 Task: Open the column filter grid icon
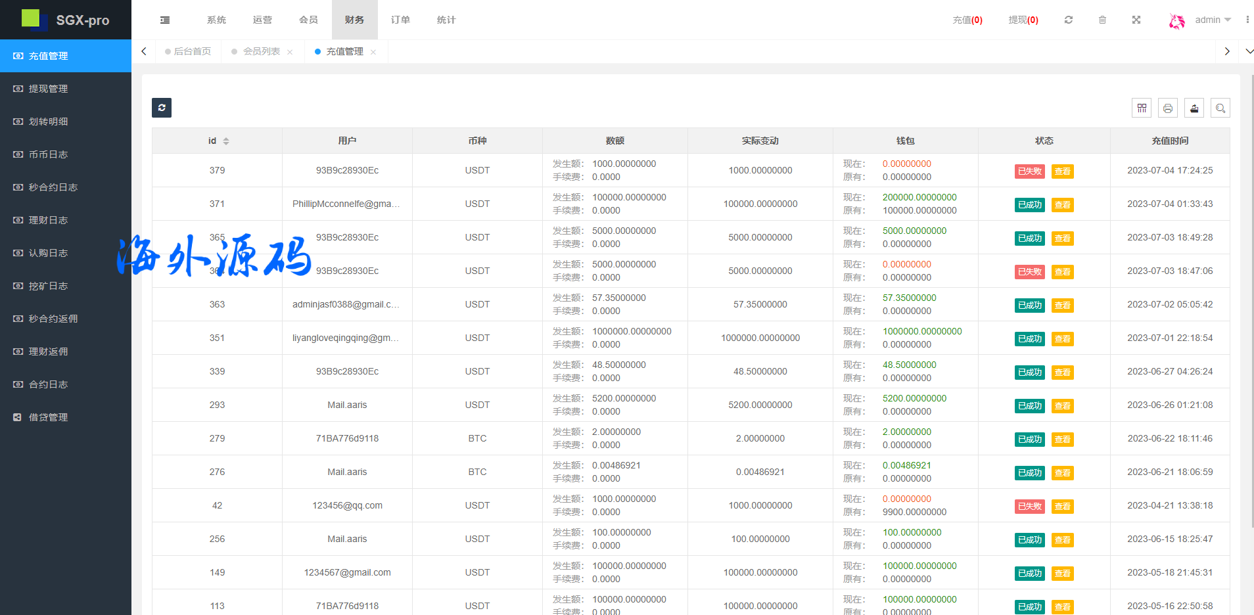(1142, 108)
